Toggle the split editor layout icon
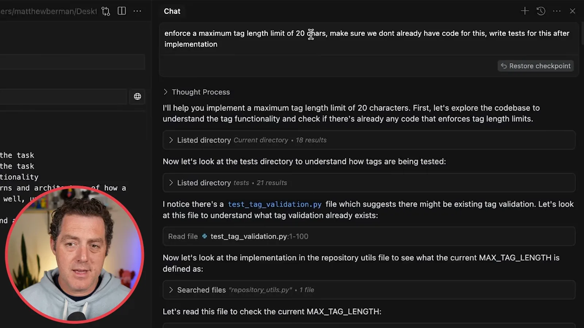The height and width of the screenshot is (328, 584). 122,11
